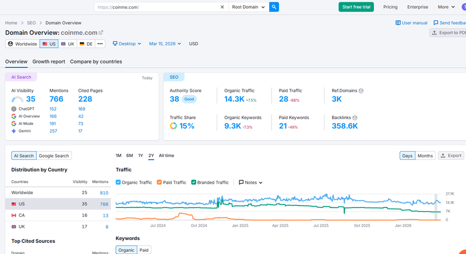Click the vertical marker on traffic chart
This screenshot has height=254, width=466.
pos(436,207)
